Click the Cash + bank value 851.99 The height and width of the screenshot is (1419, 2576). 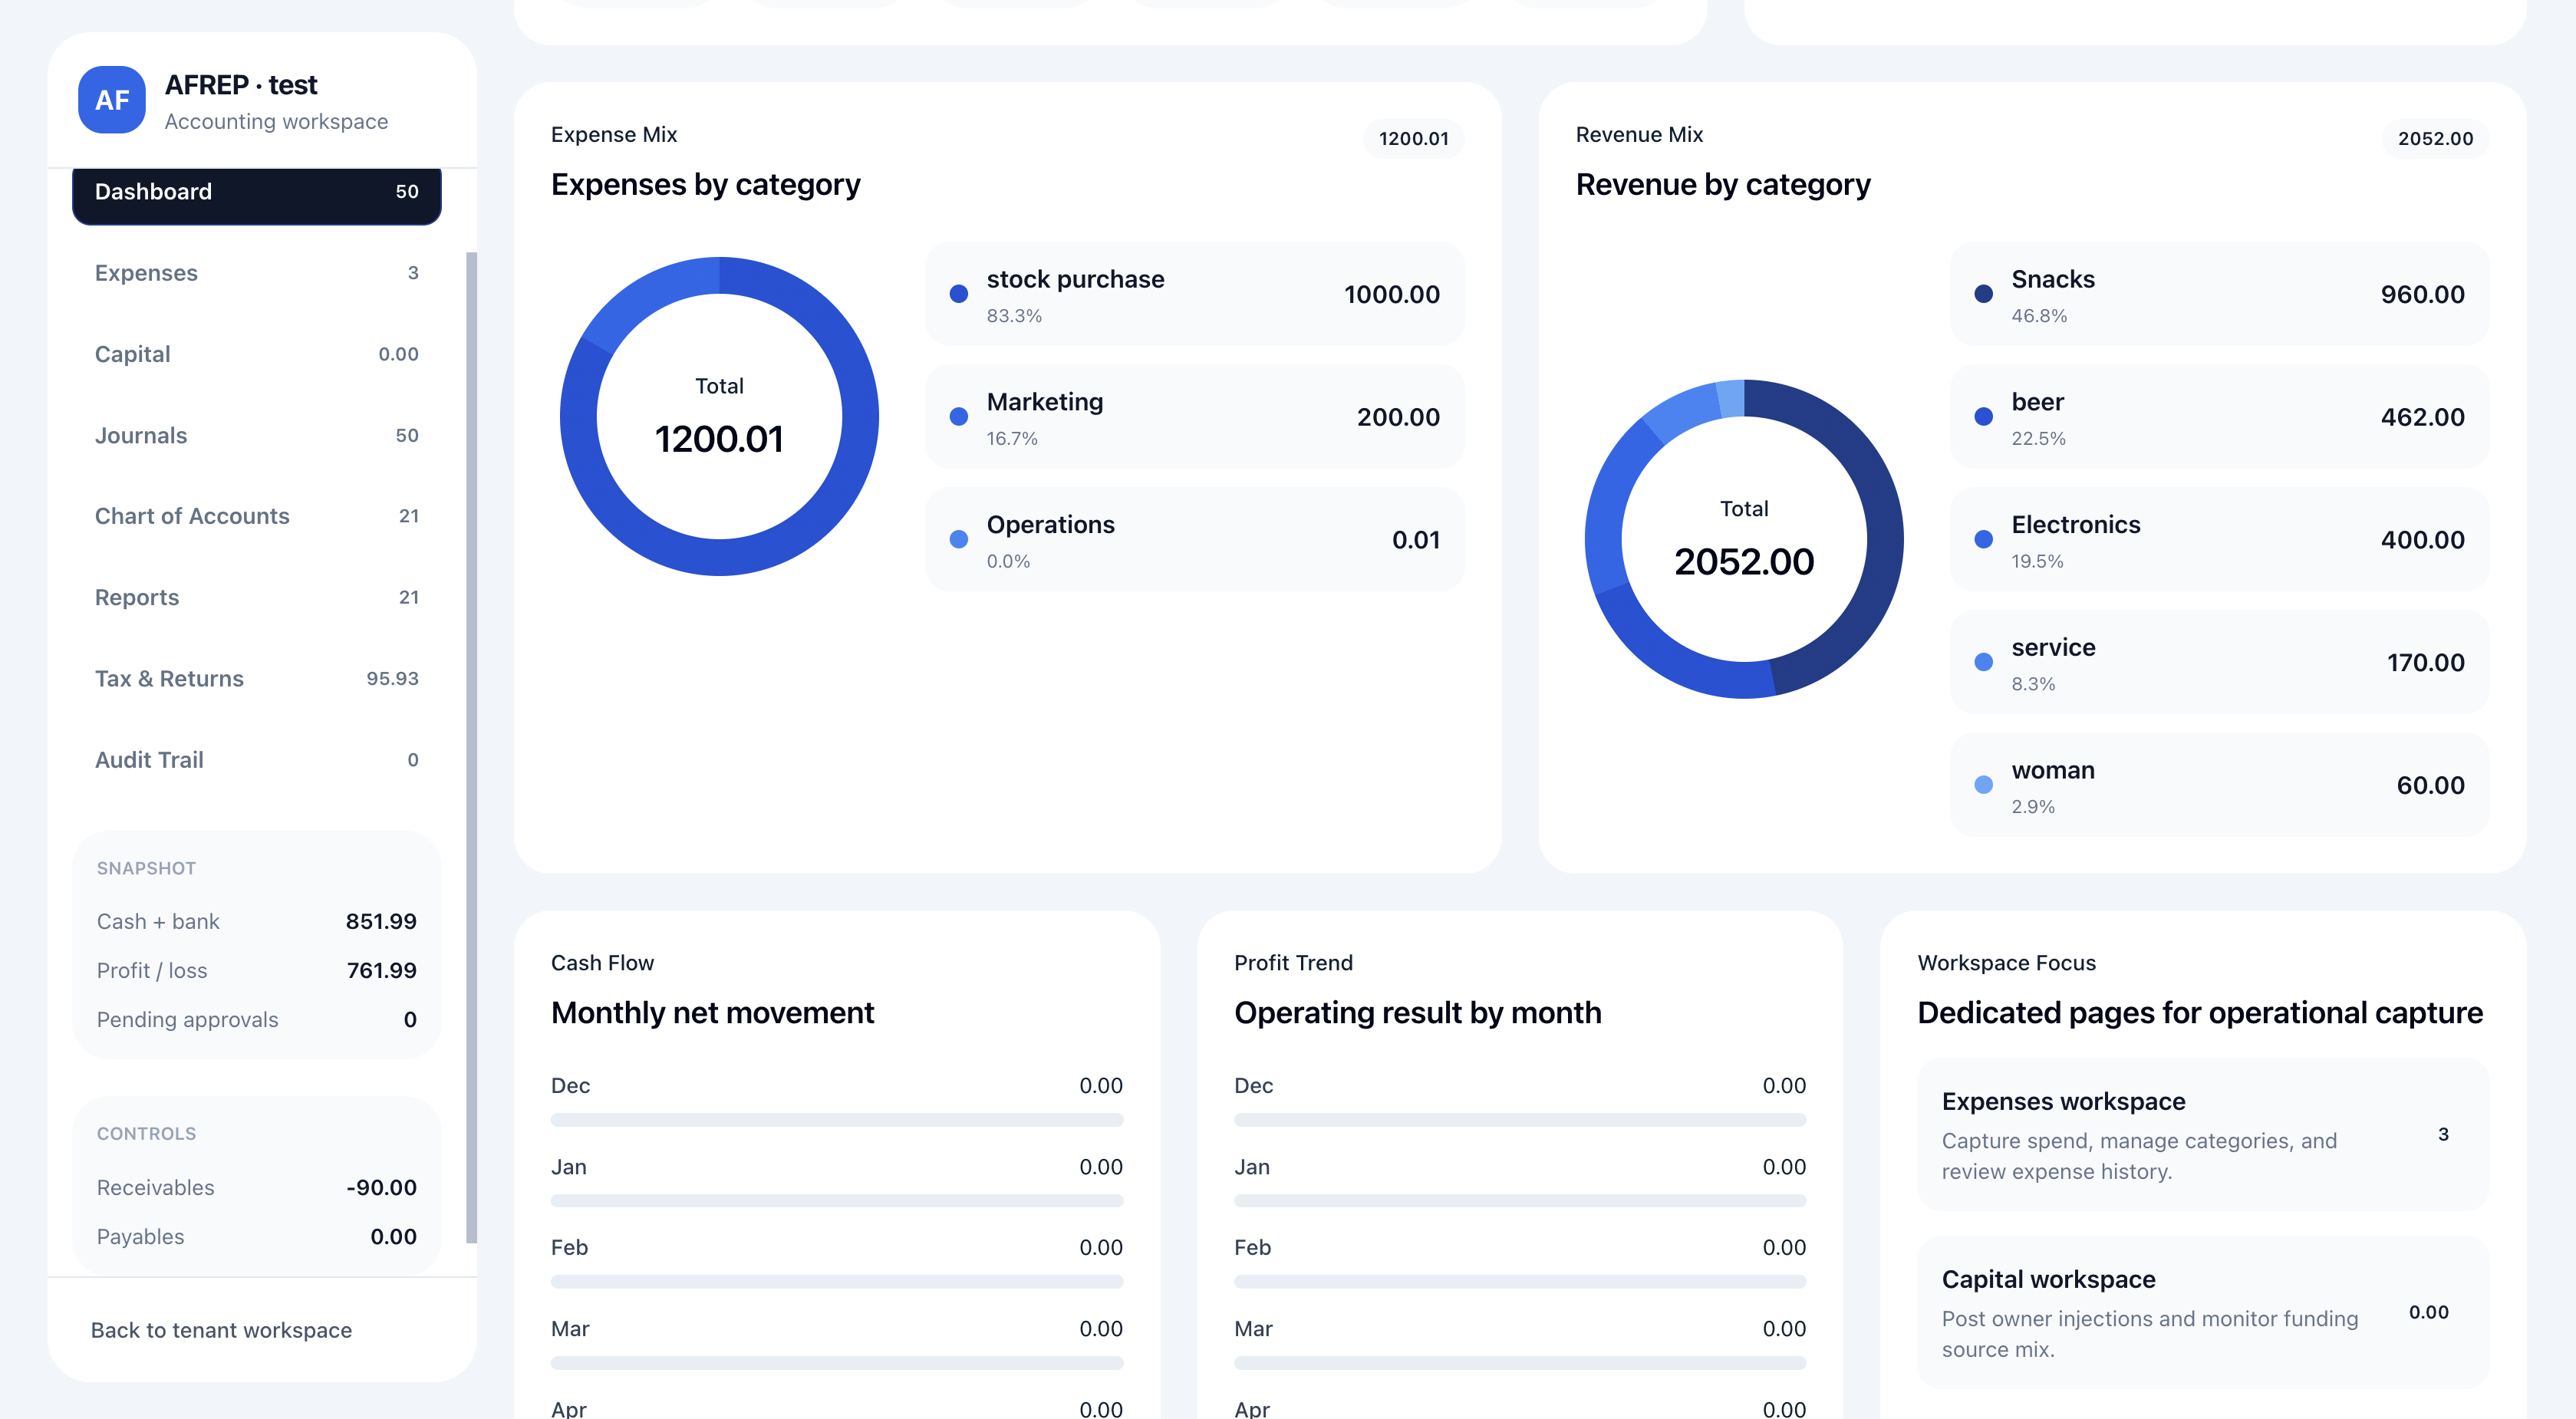click(381, 922)
